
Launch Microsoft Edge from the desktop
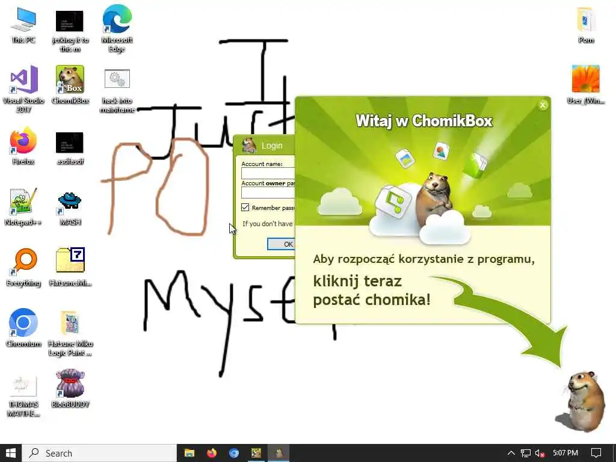point(117,28)
